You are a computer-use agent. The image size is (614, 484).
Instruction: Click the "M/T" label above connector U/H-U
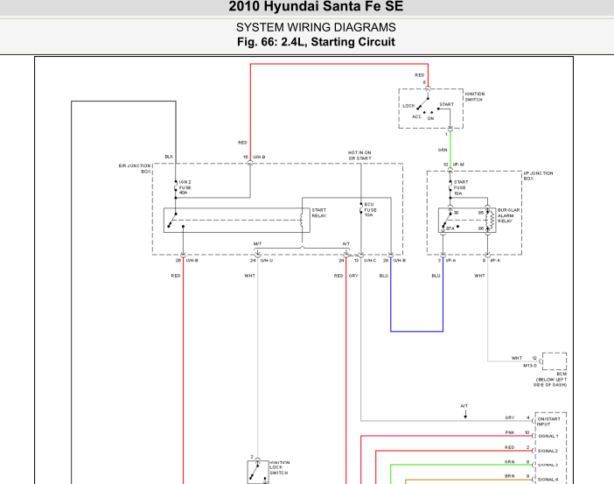257,244
